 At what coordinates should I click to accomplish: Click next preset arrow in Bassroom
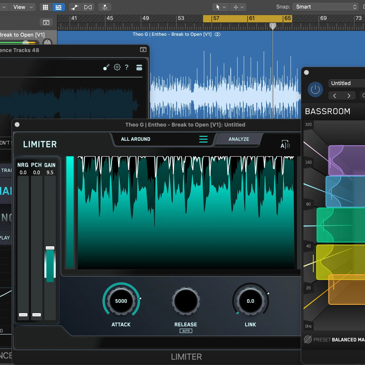coord(349,96)
